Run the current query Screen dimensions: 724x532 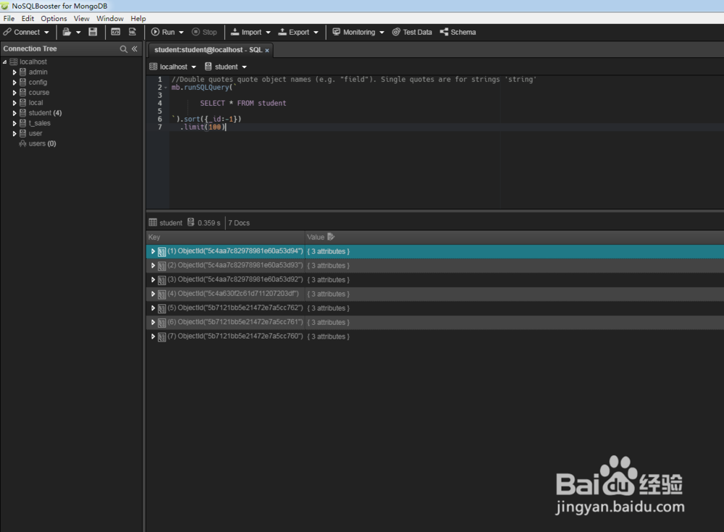click(x=163, y=33)
